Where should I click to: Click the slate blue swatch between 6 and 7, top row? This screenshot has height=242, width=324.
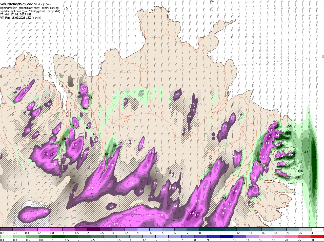(x=181, y=229)
